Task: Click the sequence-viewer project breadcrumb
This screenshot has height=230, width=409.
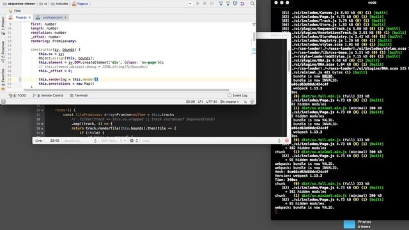Action: (x=19, y=4)
